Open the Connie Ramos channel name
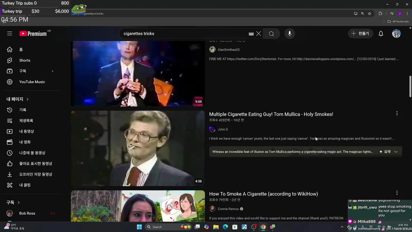The height and width of the screenshot is (232, 412). point(228,209)
